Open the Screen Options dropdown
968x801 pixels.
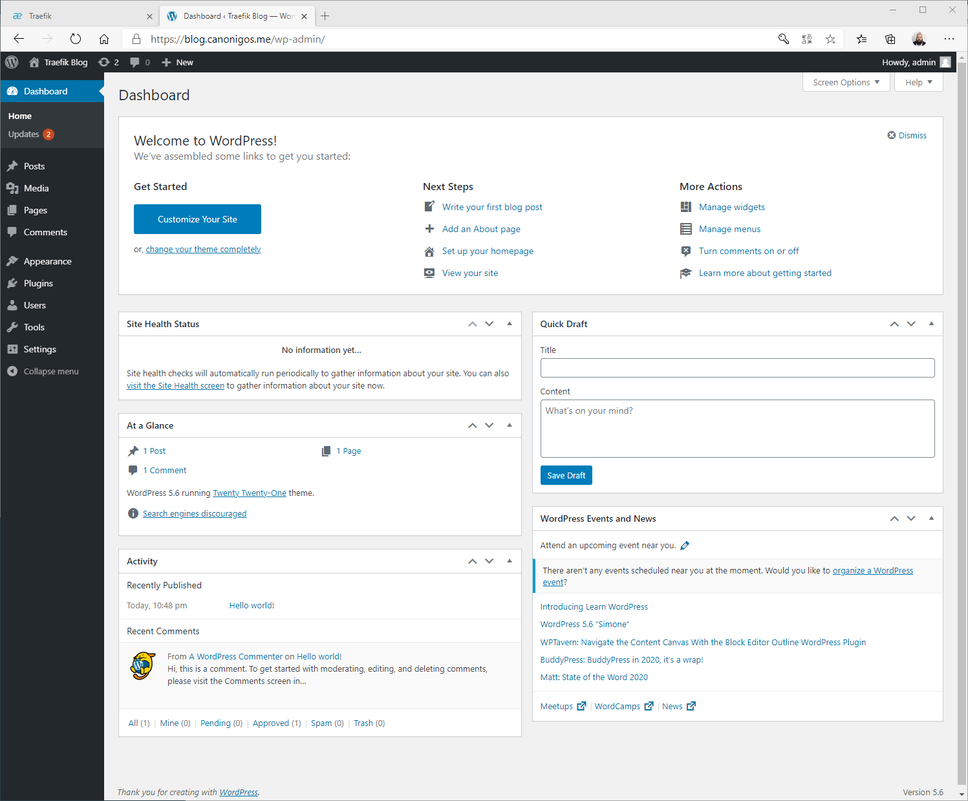pyautogui.click(x=845, y=82)
